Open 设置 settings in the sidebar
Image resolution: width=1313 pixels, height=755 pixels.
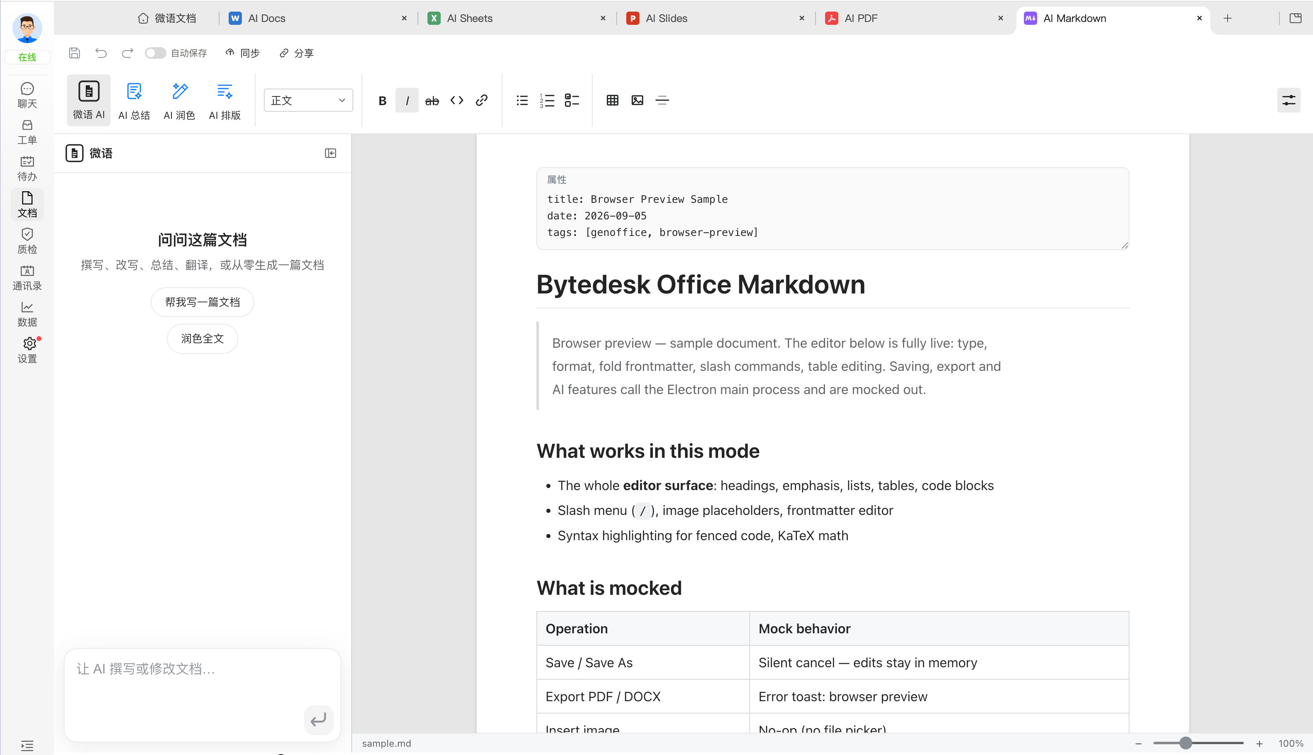pos(27,351)
